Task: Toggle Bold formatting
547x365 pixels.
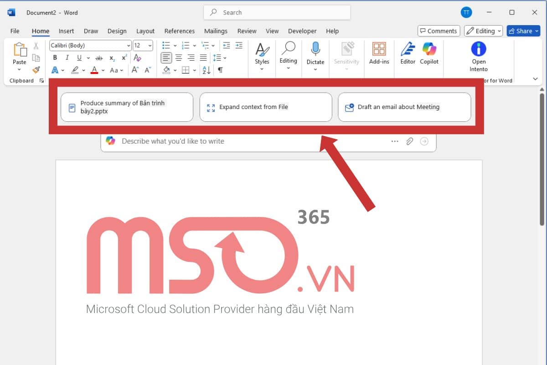Action: [55, 58]
